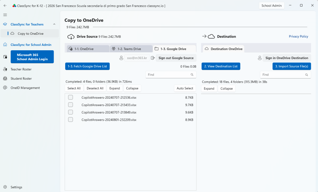Switch to the 1-2. Teams Drive tab

click(131, 49)
